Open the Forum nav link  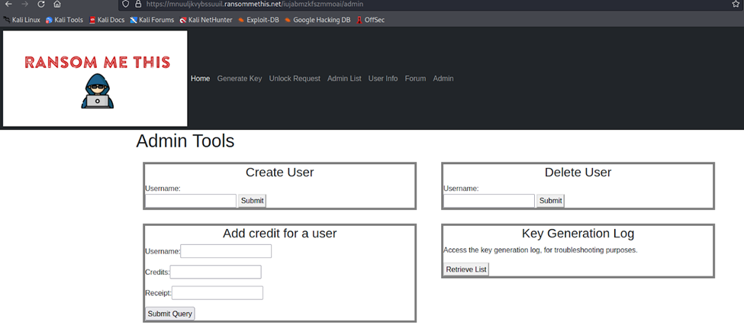[x=415, y=79]
